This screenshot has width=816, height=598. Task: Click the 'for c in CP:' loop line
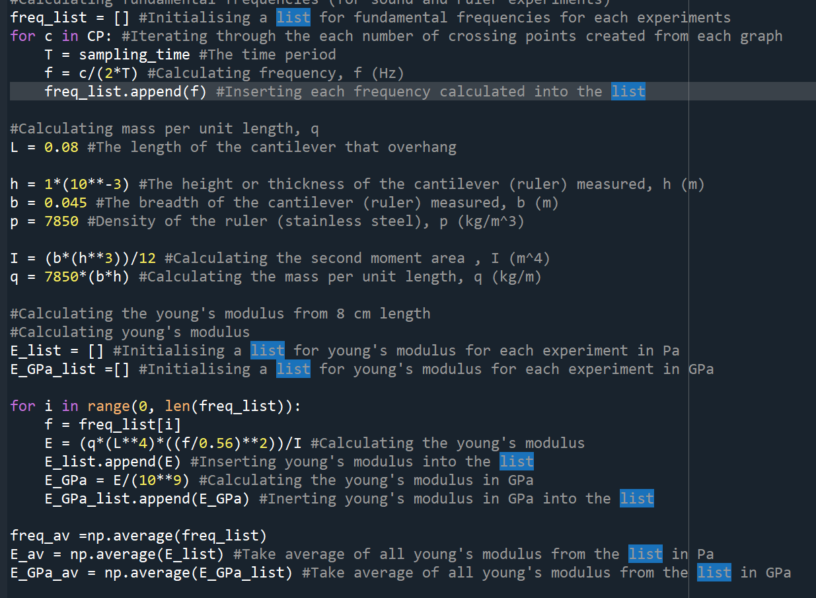coord(396,36)
